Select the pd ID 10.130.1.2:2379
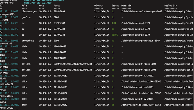Screen dimensions: 194x110 click(9, 29)
